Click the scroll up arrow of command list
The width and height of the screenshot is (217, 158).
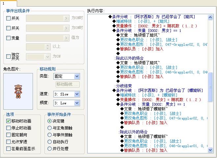point(210,17)
